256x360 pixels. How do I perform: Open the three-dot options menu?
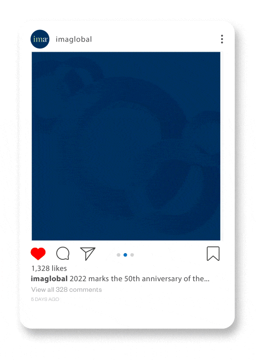coord(222,39)
